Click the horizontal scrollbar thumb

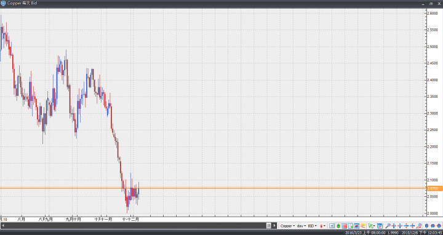(x=269, y=226)
